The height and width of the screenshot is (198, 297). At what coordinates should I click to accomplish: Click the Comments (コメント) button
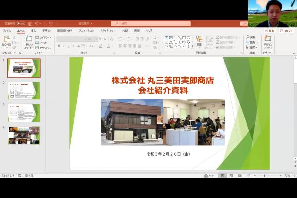pos(286,31)
